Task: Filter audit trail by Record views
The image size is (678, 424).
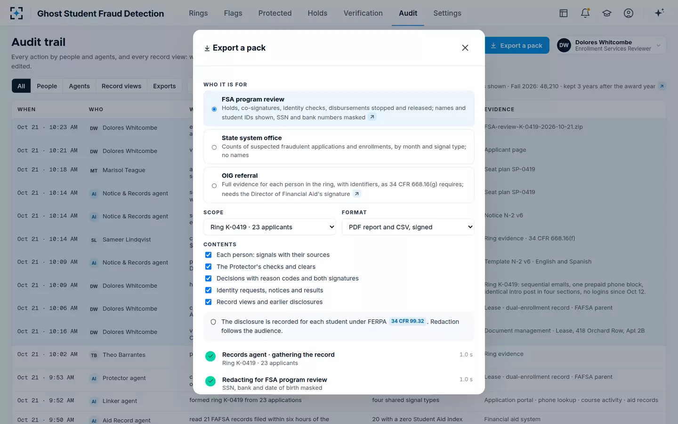Action: (121, 86)
